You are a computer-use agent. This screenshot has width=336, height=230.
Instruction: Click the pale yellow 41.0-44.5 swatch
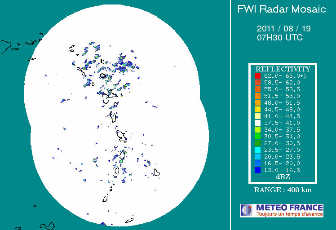pyautogui.click(x=257, y=116)
